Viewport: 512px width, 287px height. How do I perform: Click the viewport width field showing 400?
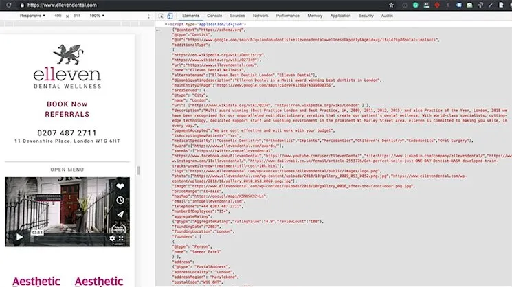click(x=58, y=15)
